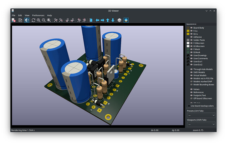This screenshot has height=144, width=227.
Task: Click the Redraw view refresh icon
Action: tap(34, 20)
